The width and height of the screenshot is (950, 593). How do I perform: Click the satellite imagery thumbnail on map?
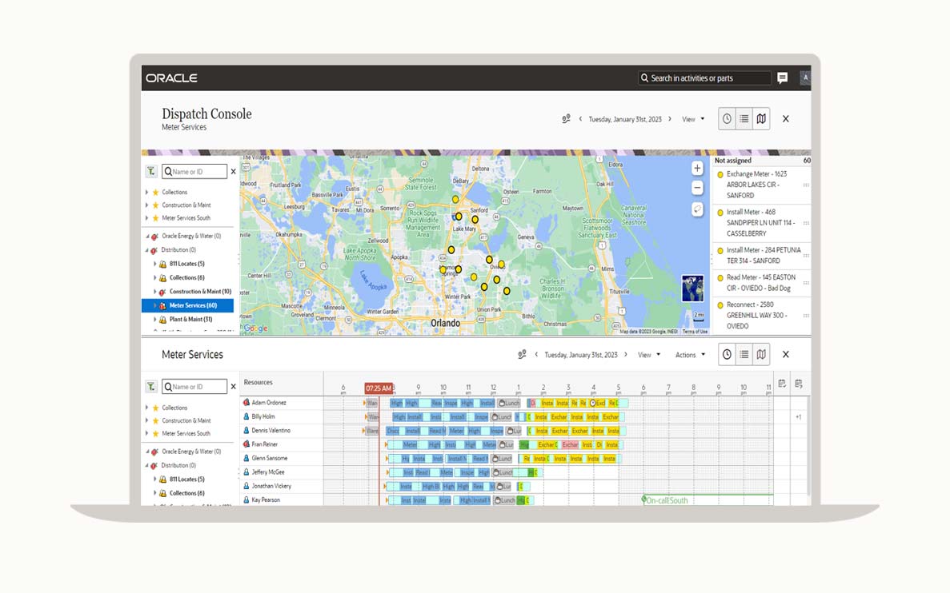click(692, 288)
